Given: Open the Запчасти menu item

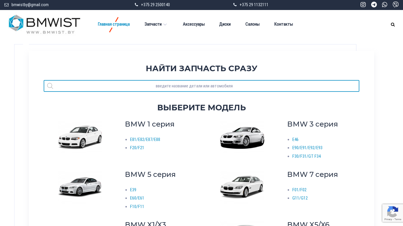Looking at the screenshot, I should (x=153, y=24).
